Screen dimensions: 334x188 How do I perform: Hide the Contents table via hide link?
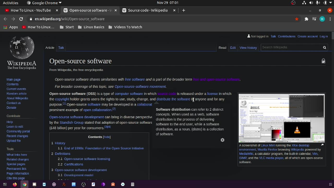107,137
